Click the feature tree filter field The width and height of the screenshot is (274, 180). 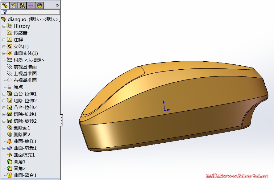pyautogui.click(x=31, y=12)
